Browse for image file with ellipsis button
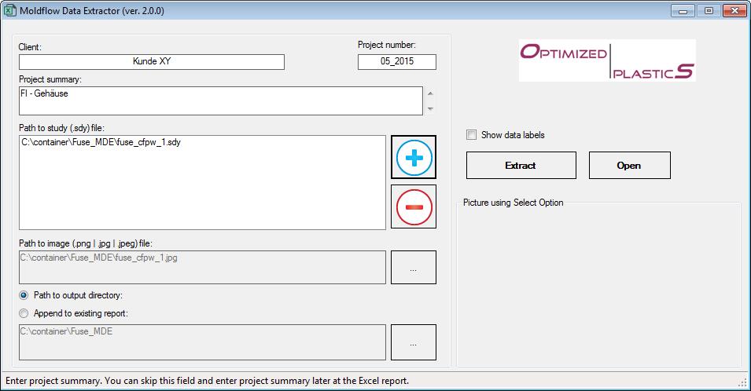The height and width of the screenshot is (391, 751). pyautogui.click(x=413, y=268)
